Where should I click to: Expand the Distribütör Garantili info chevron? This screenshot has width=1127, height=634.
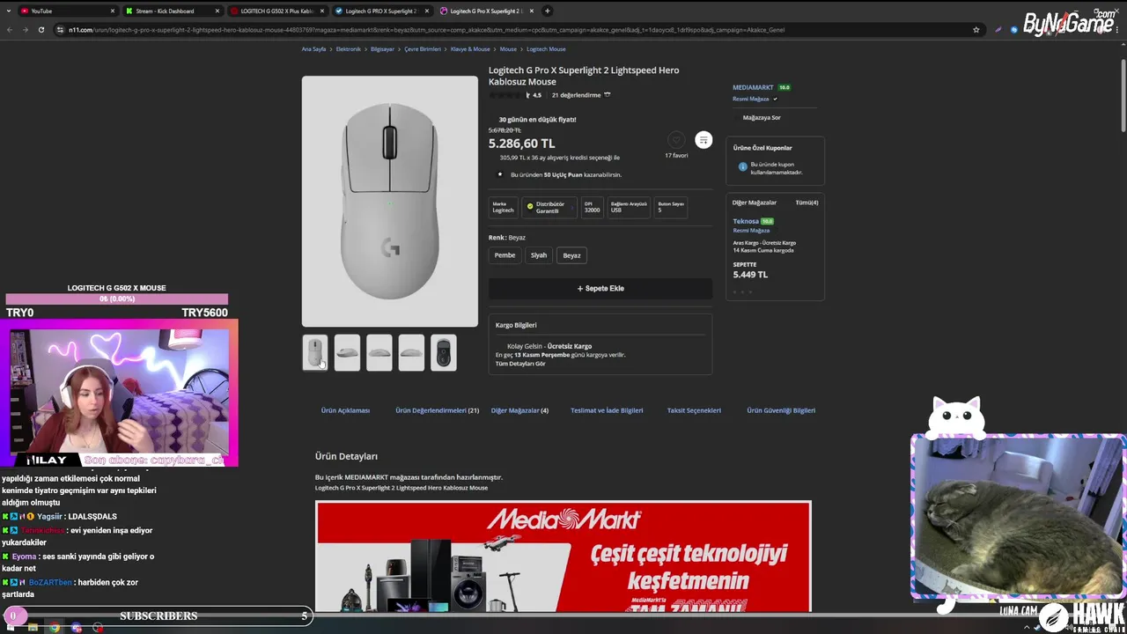[571, 207]
